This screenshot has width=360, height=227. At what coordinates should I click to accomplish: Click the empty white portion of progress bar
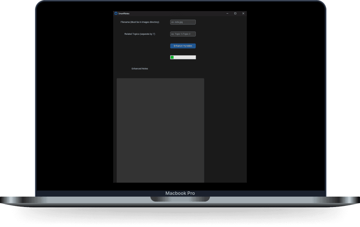185,57
